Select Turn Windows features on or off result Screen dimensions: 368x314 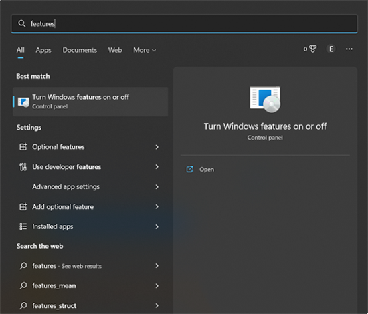click(90, 102)
